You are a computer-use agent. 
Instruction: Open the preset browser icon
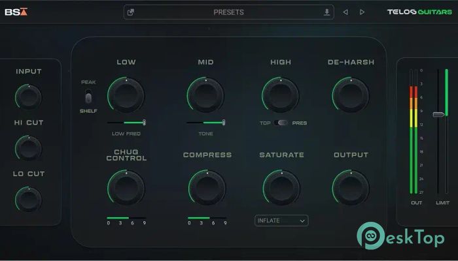pyautogui.click(x=131, y=12)
